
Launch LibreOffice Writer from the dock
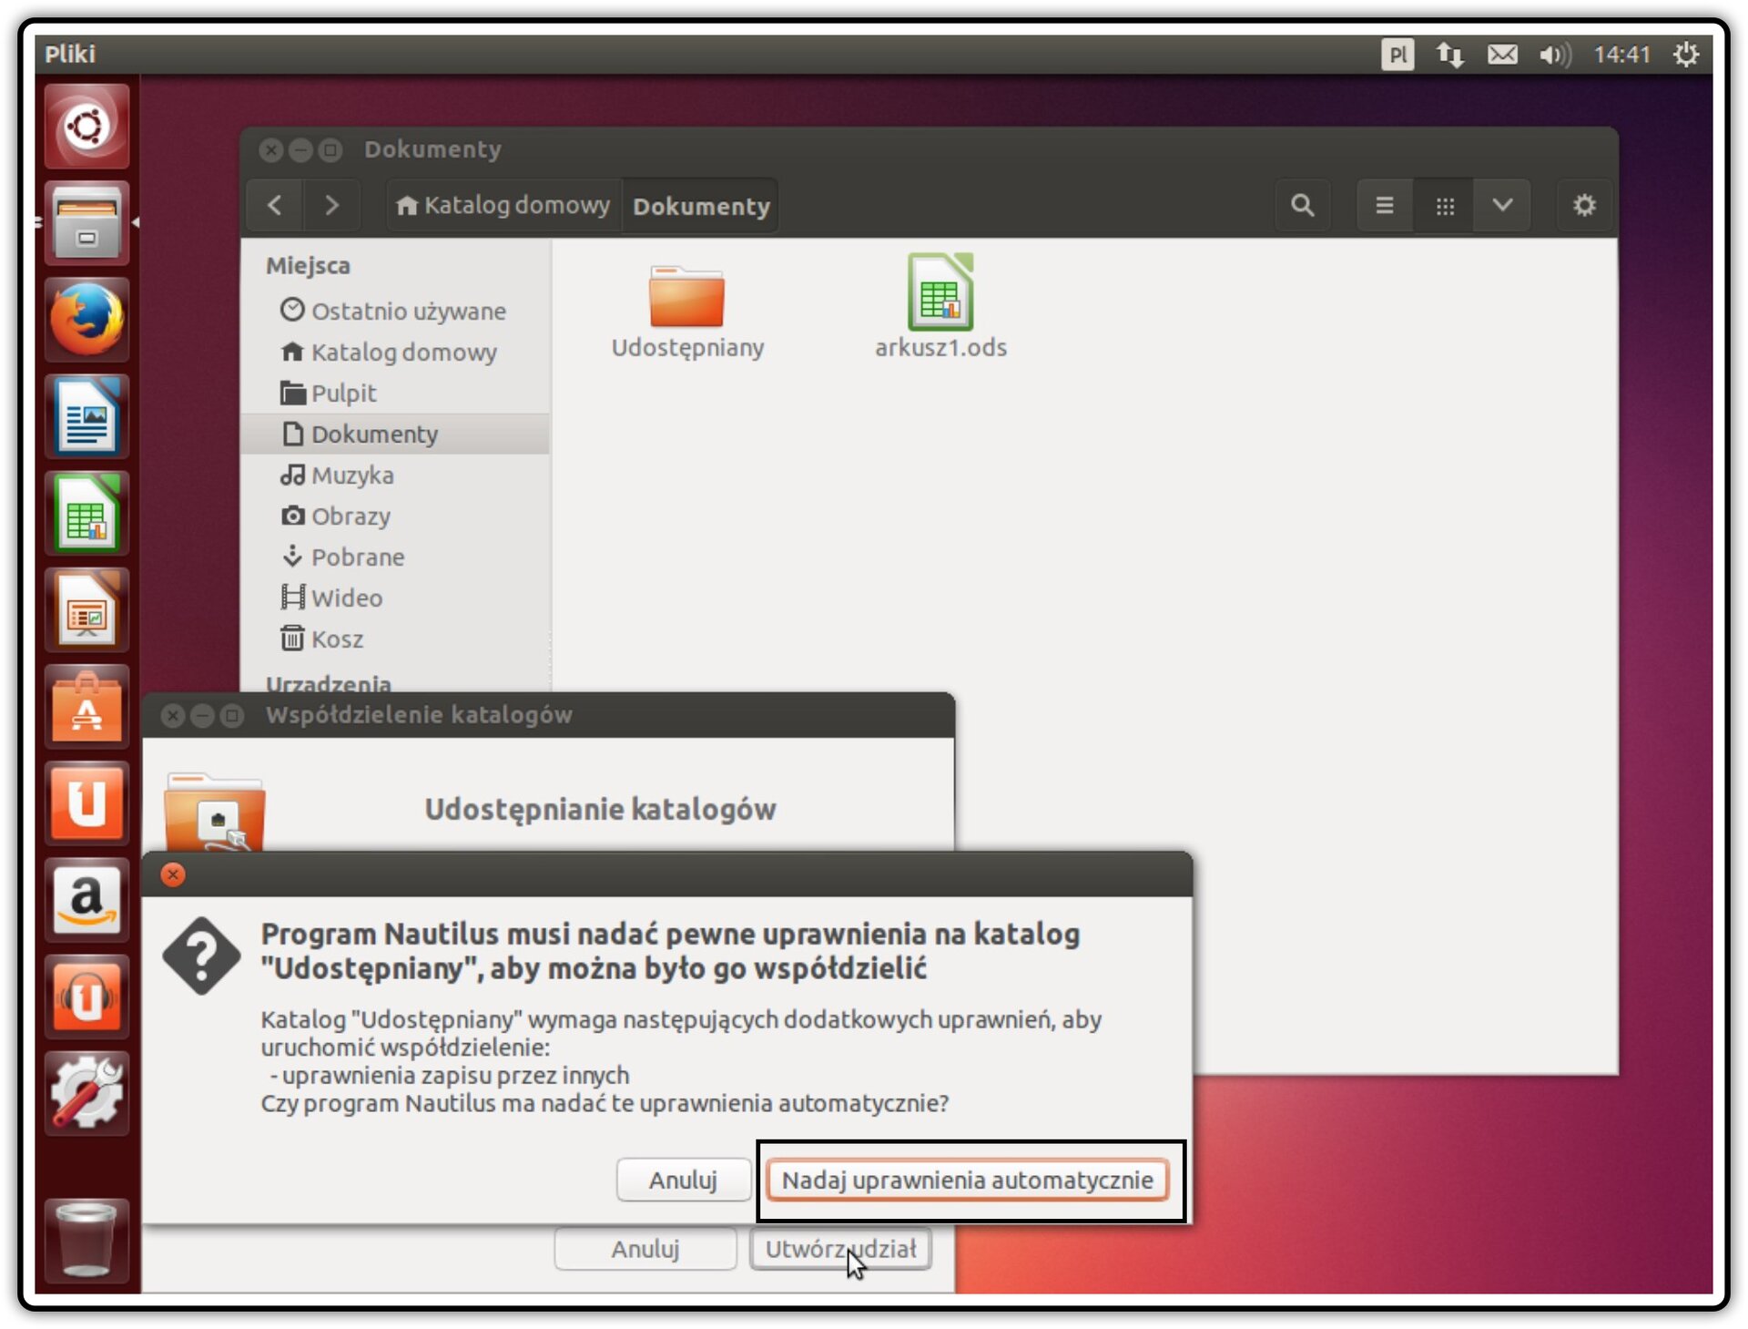tap(86, 416)
